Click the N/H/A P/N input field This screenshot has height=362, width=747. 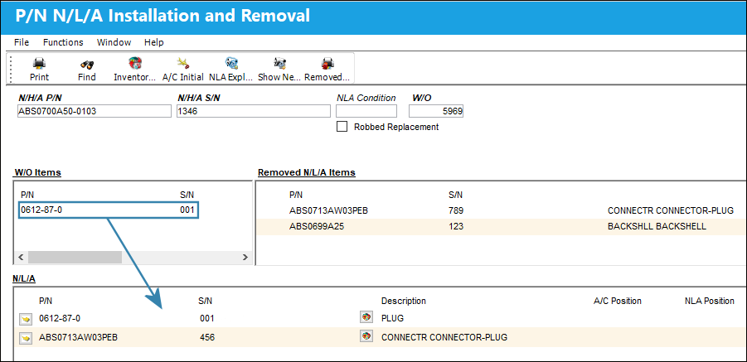94,111
